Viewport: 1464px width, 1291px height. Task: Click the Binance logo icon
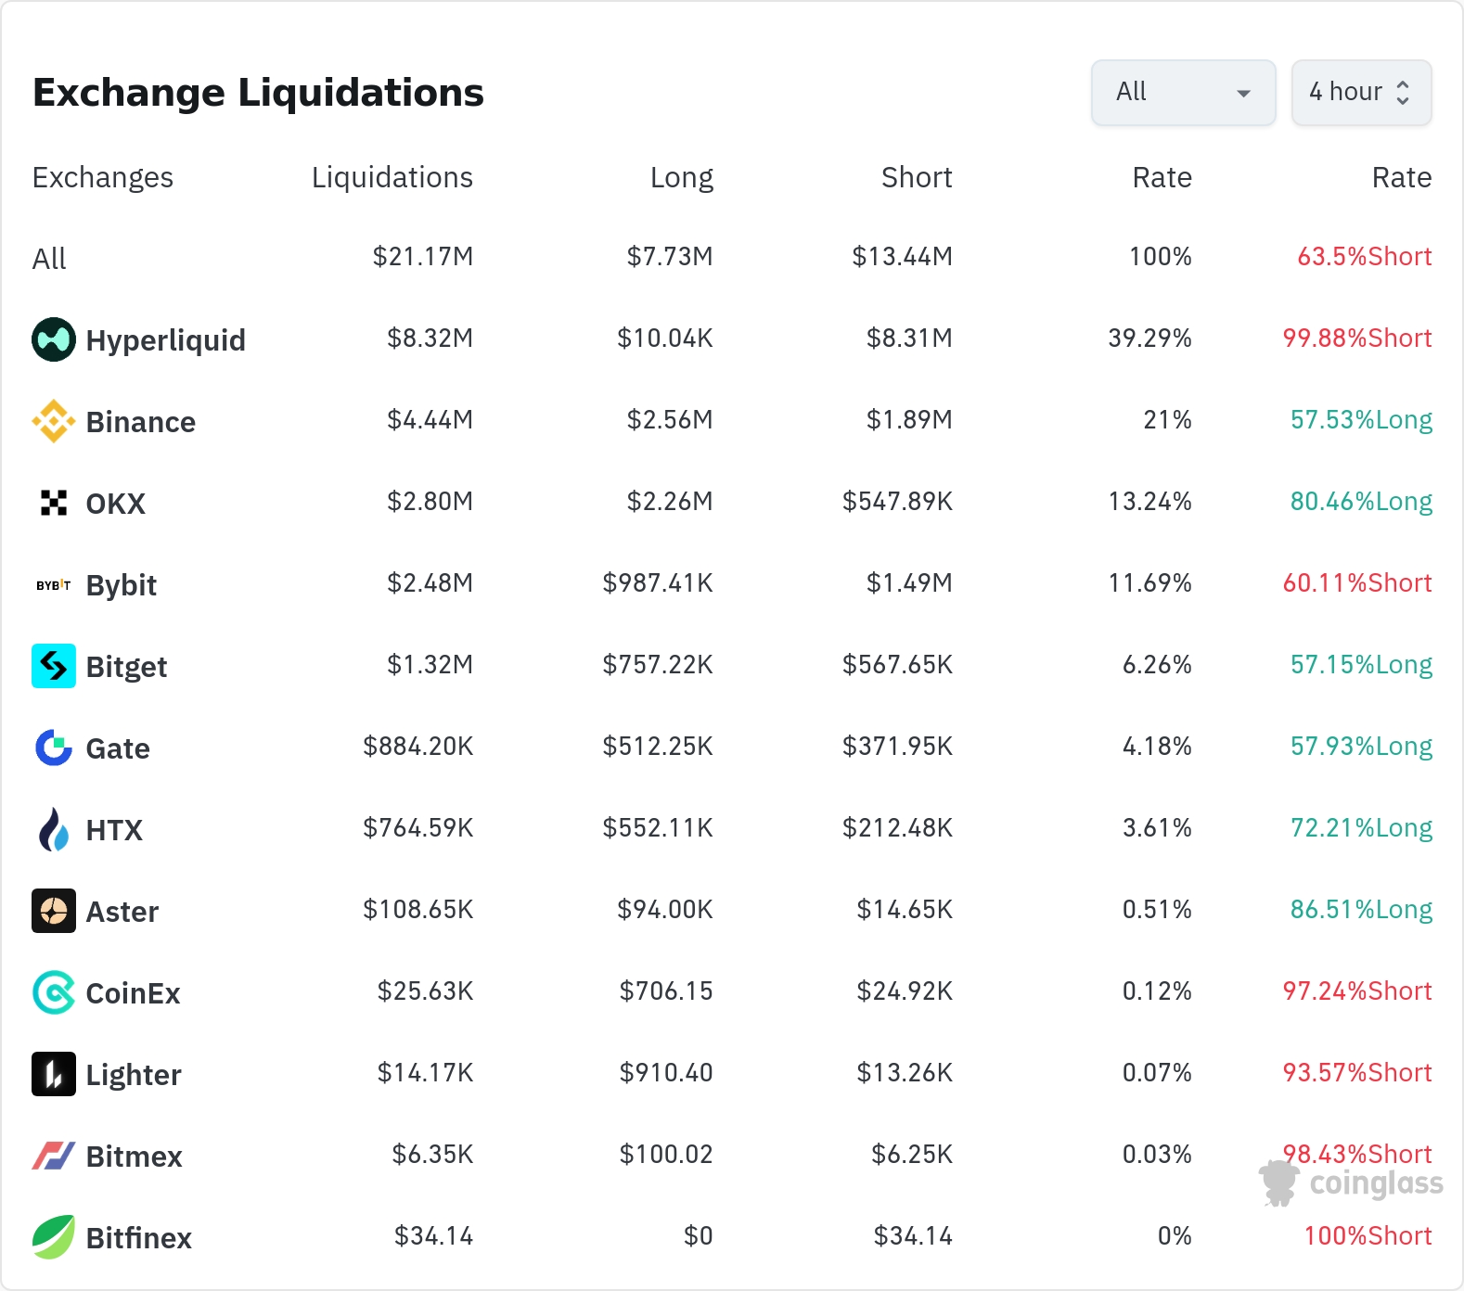[54, 421]
